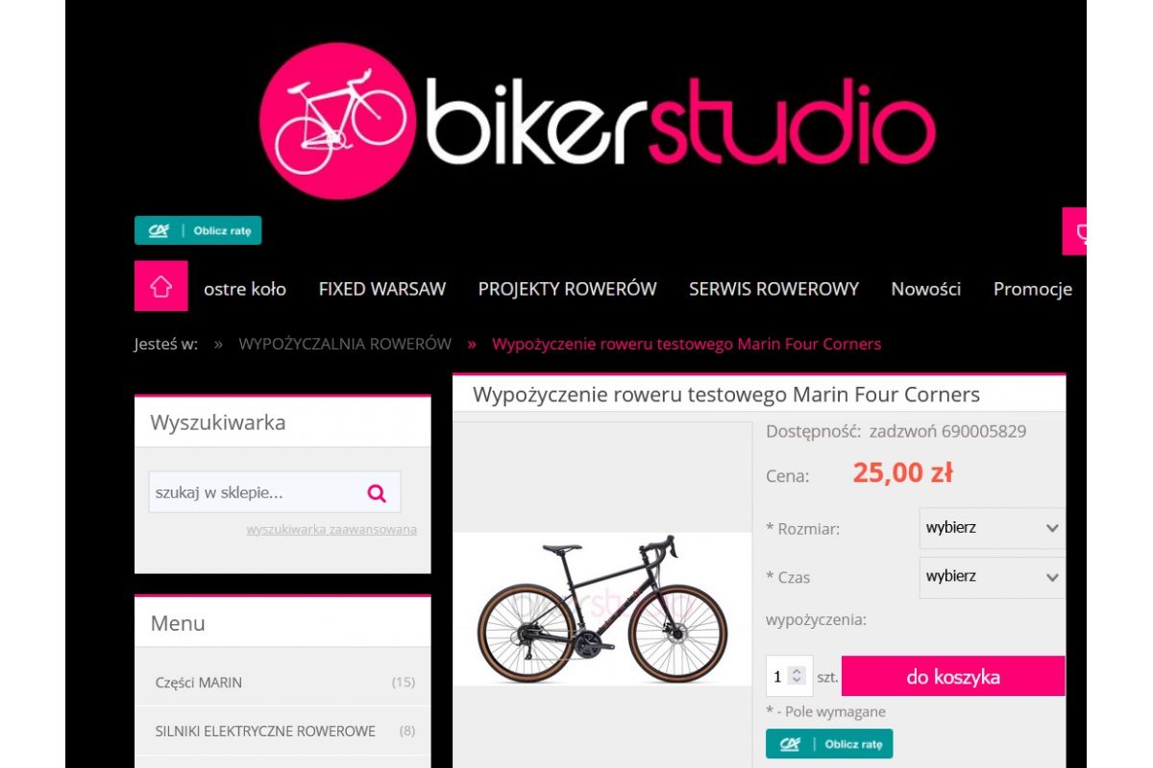This screenshot has height=768, width=1153.
Task: Click the top teal Oblicz ratę badge
Action: (x=198, y=230)
